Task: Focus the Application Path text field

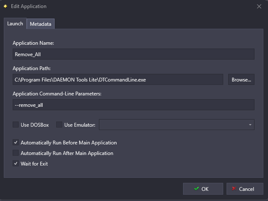Action: click(x=118, y=79)
